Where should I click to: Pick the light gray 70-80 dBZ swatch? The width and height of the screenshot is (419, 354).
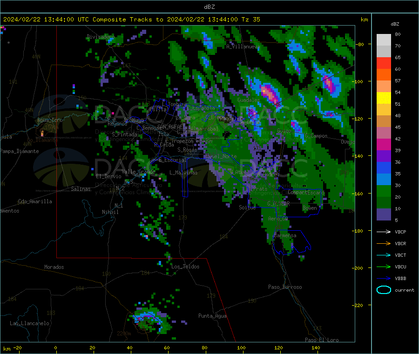(x=384, y=40)
